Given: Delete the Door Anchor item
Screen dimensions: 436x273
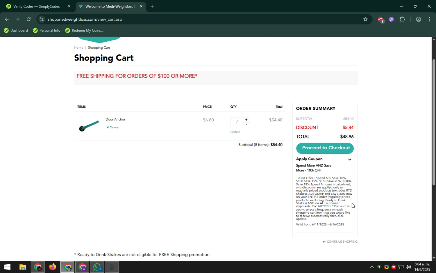Looking at the screenshot, I should pyautogui.click(x=112, y=127).
